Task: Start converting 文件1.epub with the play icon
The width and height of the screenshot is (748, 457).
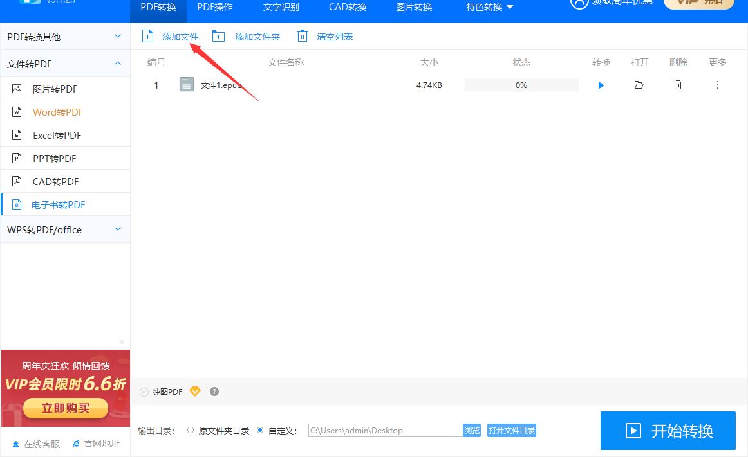Action: 601,85
